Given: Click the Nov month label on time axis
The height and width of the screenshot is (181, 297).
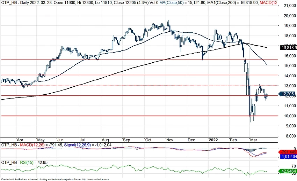Looking at the screenshot, I should coord(169,140).
